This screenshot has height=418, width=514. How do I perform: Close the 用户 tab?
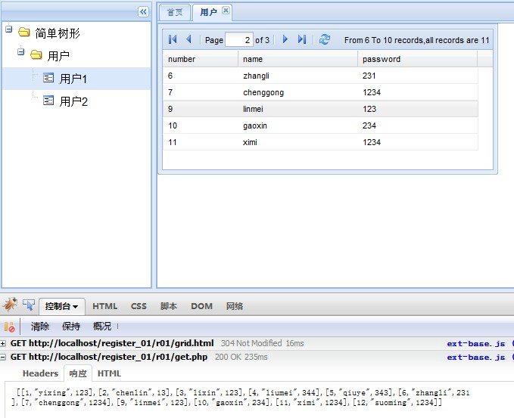(226, 11)
